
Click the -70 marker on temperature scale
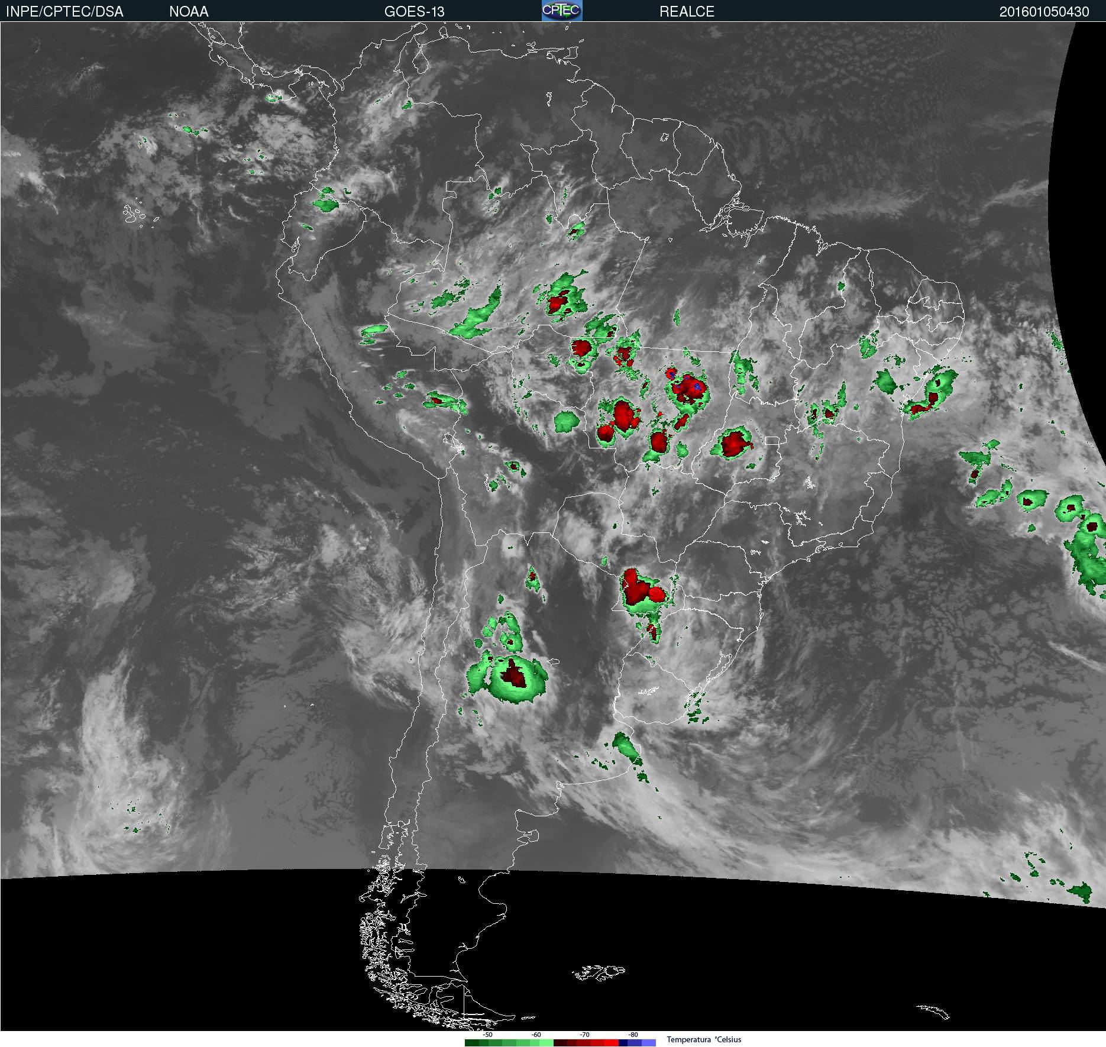(584, 1035)
